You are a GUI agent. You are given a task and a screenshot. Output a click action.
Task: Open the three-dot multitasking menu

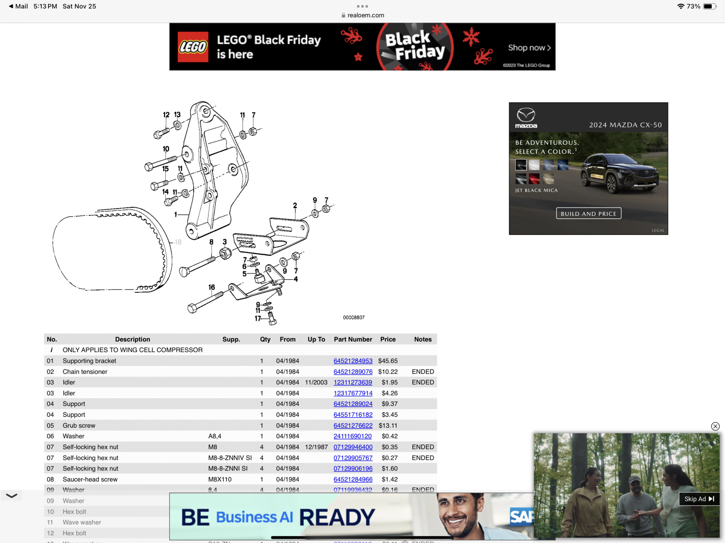coord(362,6)
